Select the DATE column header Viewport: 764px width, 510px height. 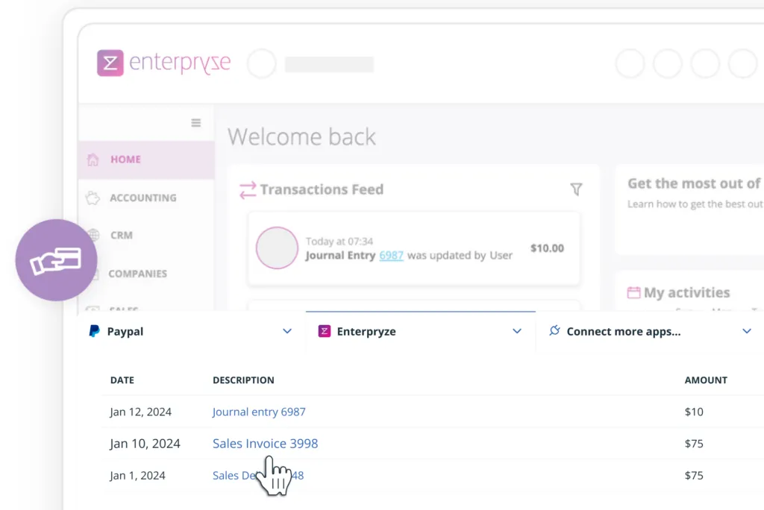(x=122, y=380)
